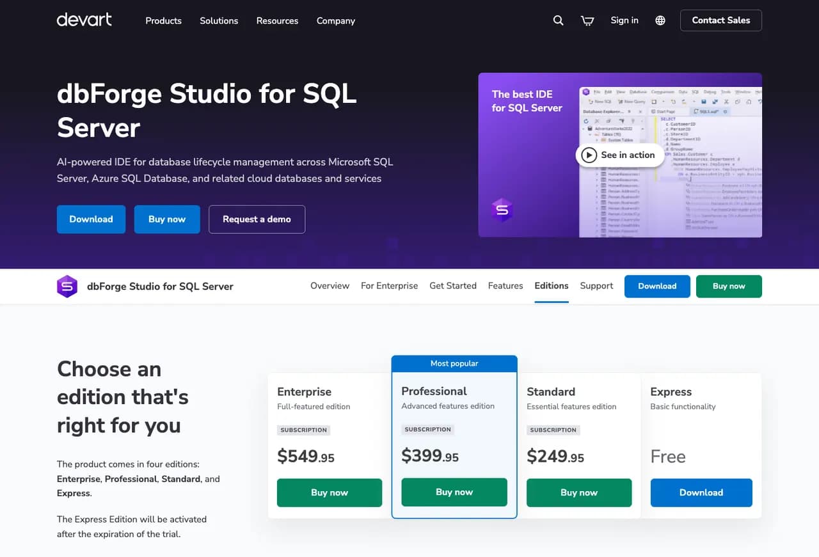The width and height of the screenshot is (819, 557).
Task: Open the IDE video thumbnail
Action: point(620,155)
